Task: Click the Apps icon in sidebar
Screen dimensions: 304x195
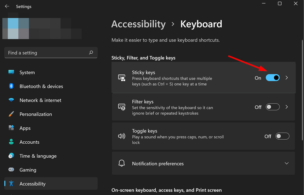Action: pos(11,128)
